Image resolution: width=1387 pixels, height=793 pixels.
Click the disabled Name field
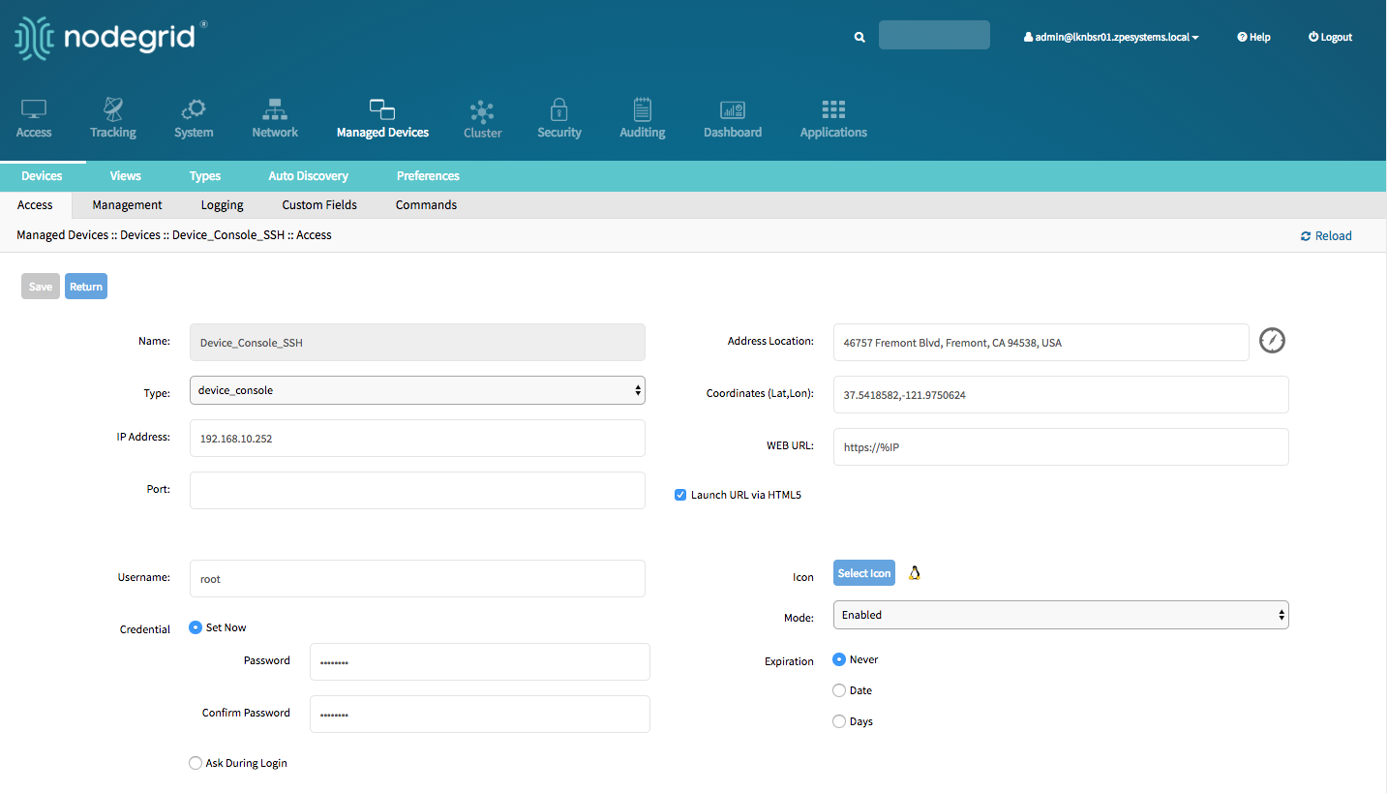[417, 343]
